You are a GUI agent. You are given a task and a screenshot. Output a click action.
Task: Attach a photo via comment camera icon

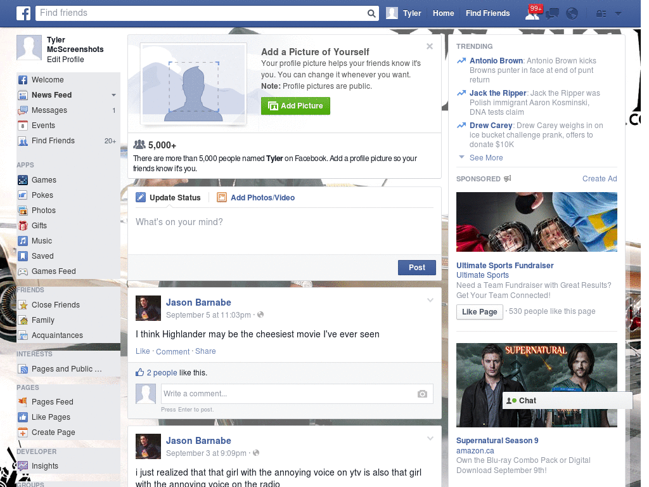click(x=422, y=394)
